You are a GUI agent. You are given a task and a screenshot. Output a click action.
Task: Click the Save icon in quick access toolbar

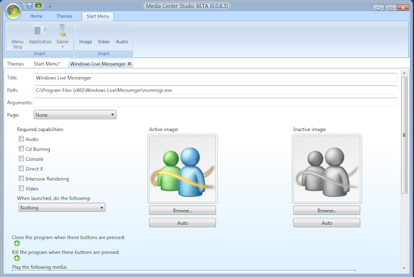pos(29,5)
